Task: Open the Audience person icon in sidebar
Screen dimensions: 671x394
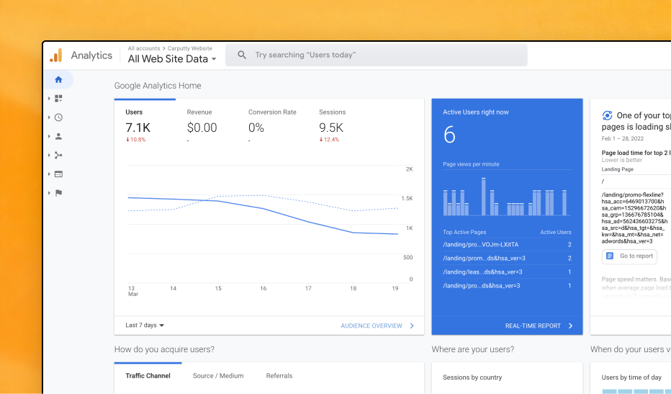Action: coord(58,136)
